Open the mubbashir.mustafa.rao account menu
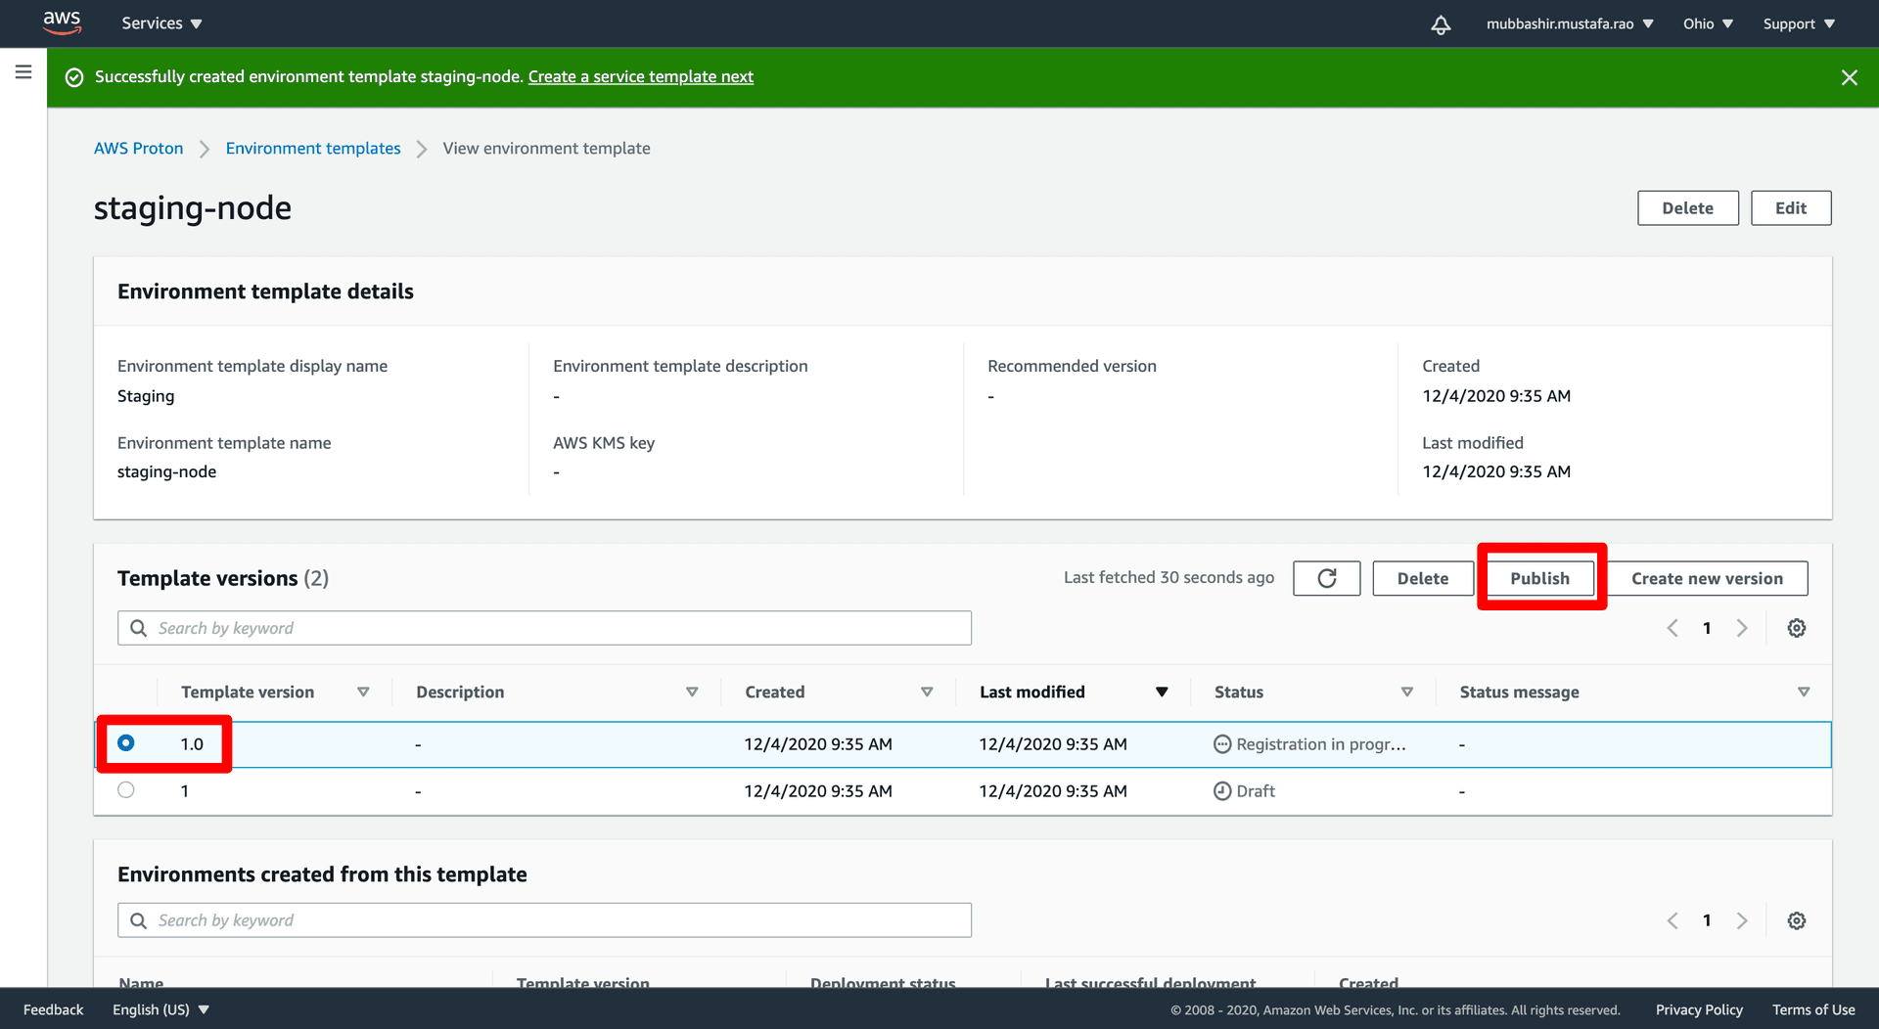The height and width of the screenshot is (1029, 1879). (1570, 23)
